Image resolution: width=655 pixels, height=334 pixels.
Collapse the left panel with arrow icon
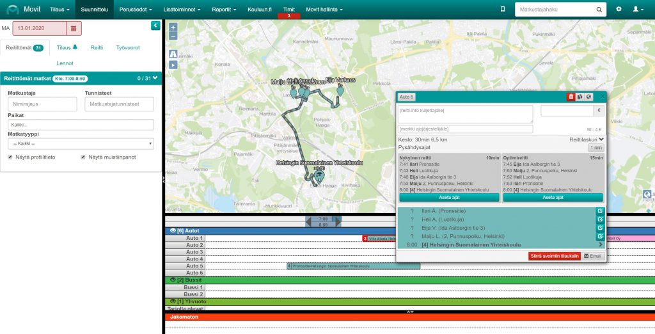pyautogui.click(x=155, y=25)
